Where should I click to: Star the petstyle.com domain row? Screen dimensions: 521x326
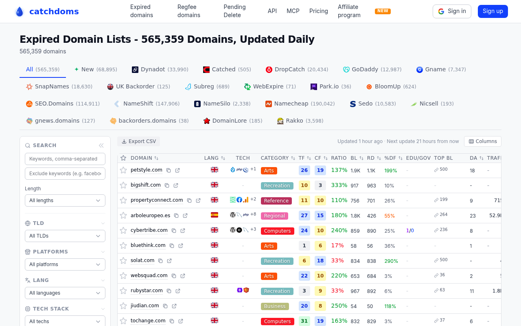(x=123, y=170)
